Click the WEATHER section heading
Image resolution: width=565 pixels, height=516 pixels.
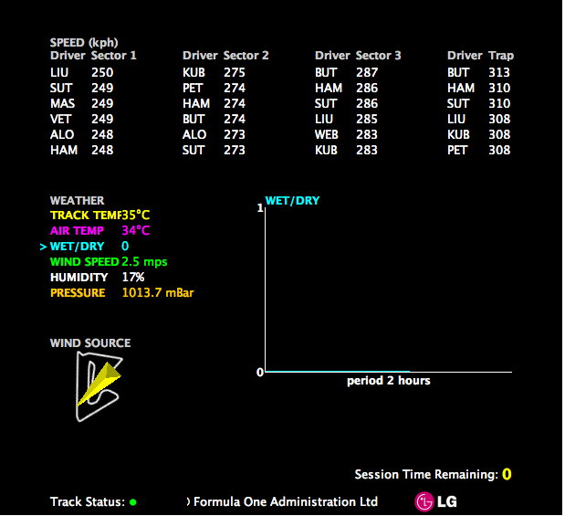click(x=77, y=201)
